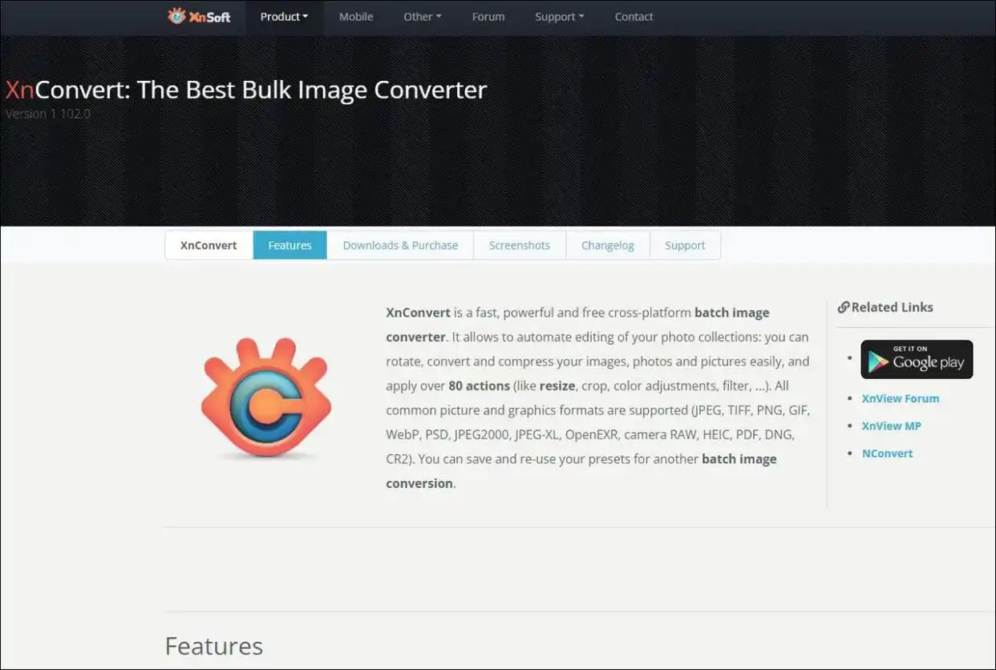Click the bold '80 actions' text

[x=479, y=385]
